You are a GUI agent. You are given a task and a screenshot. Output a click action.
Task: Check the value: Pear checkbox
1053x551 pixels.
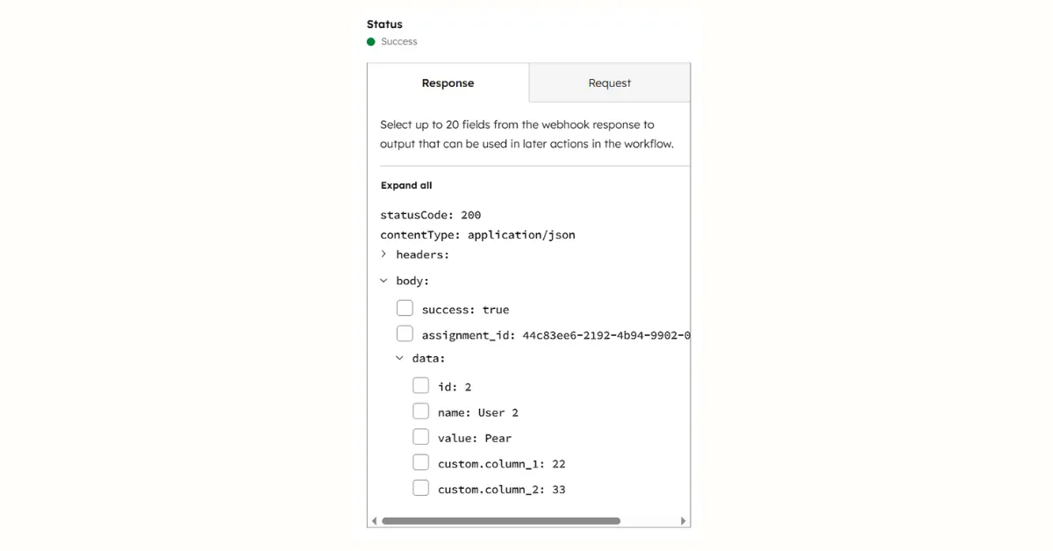coord(420,436)
